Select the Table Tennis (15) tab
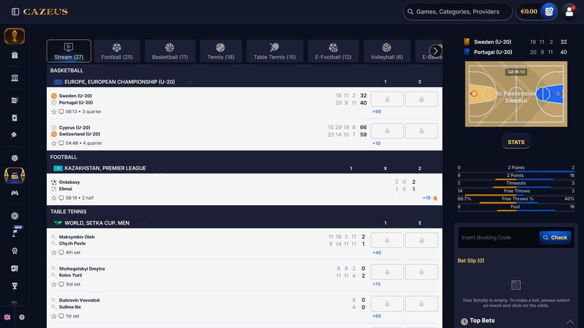 tap(274, 51)
